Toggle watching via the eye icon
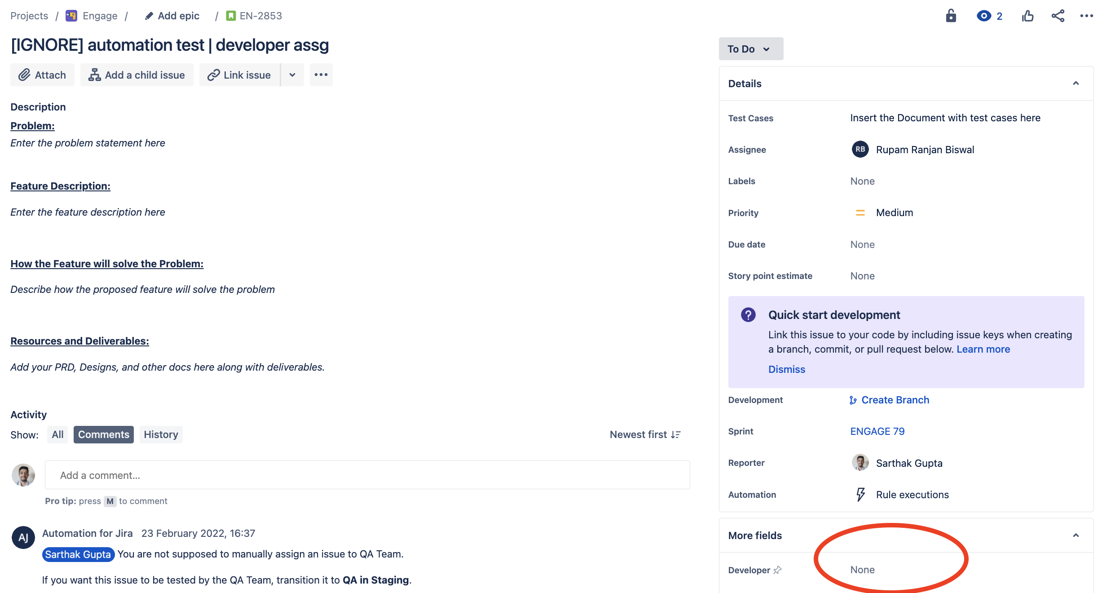 click(983, 16)
